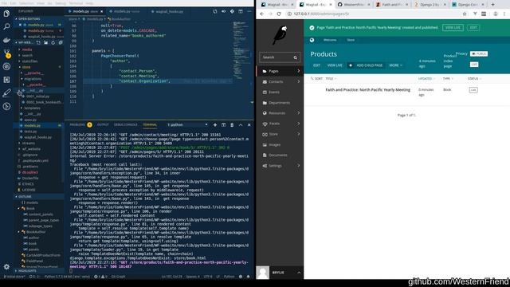Open Chrome profile avatar icon
Screen dimensions: 510x287
tap(496, 14)
